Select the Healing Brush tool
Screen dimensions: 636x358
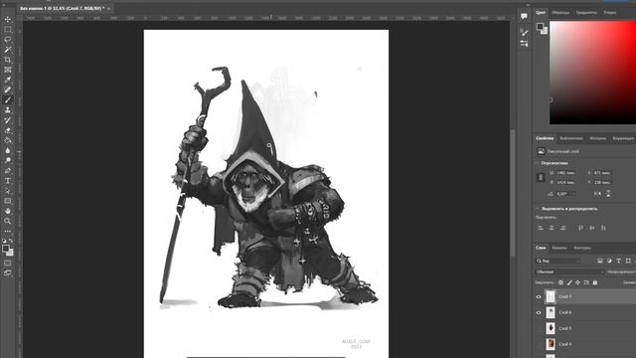(x=8, y=89)
